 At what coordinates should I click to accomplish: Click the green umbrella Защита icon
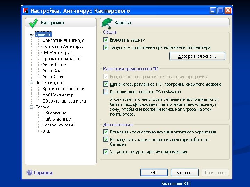tap(107, 24)
